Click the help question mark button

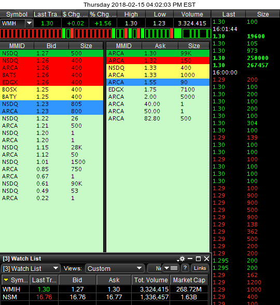point(185,268)
